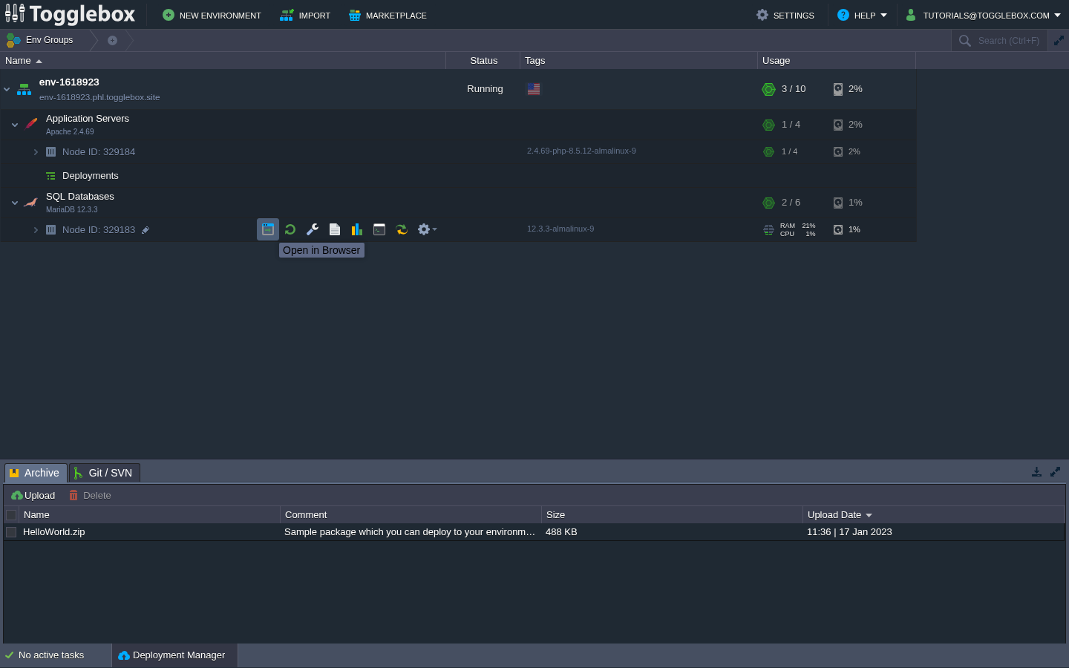Screen dimensions: 1069x668
Task: Click the Togglebox logo
Action: pyautogui.click(x=71, y=14)
